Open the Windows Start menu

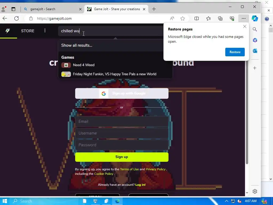pyautogui.click(x=5, y=201)
